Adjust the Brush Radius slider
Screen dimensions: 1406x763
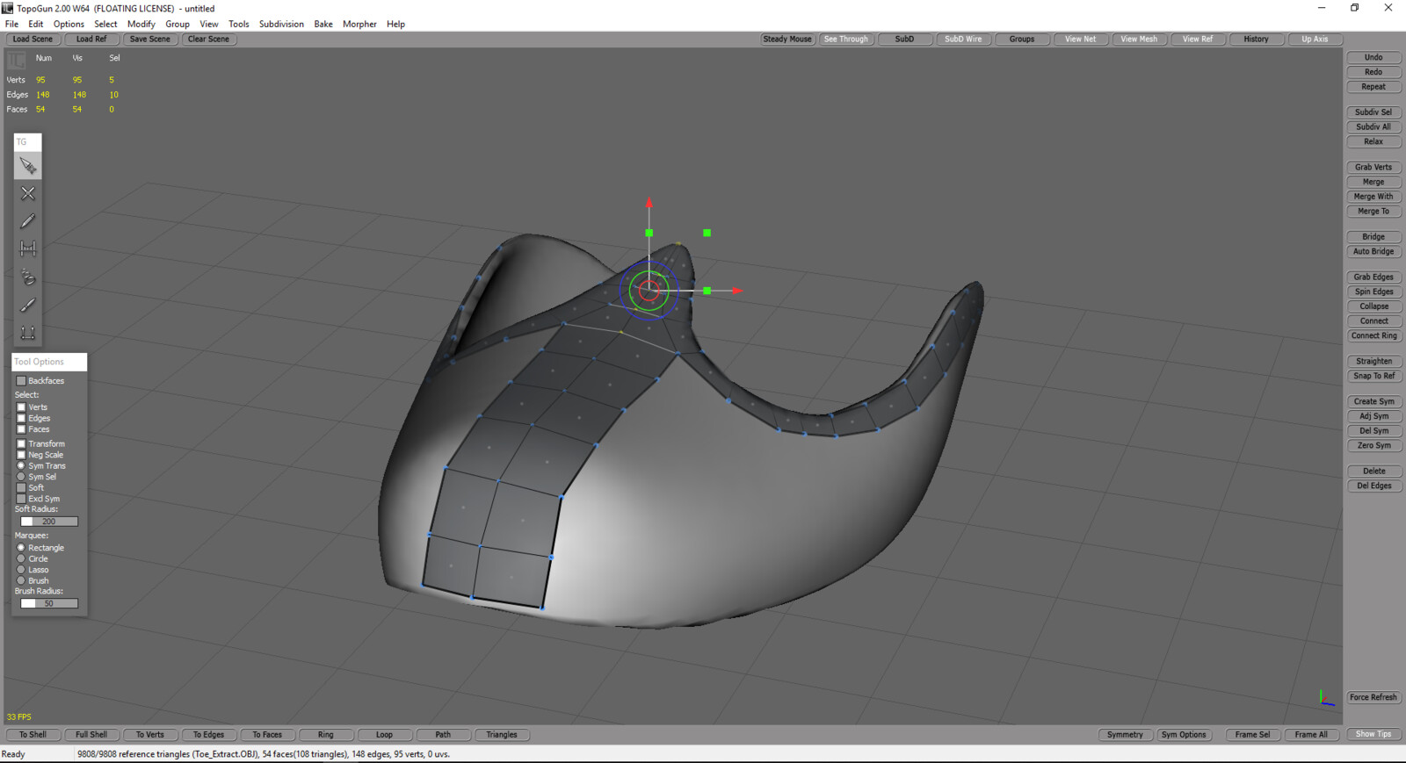49,603
